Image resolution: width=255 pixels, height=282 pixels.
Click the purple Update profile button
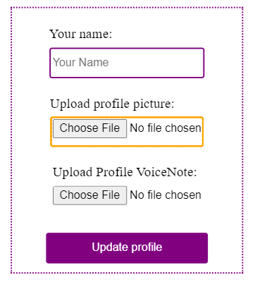coord(127,248)
